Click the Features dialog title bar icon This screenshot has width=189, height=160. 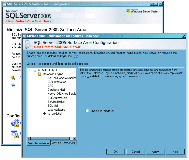pos(24,36)
